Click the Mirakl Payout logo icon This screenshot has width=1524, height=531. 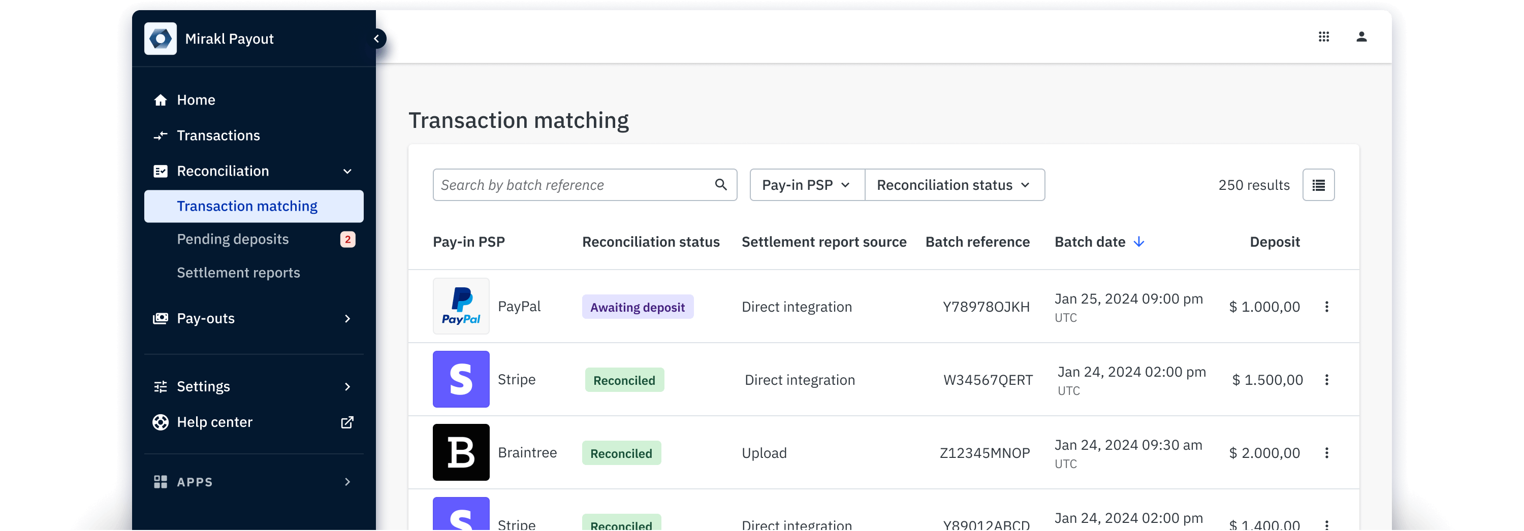[x=161, y=39]
